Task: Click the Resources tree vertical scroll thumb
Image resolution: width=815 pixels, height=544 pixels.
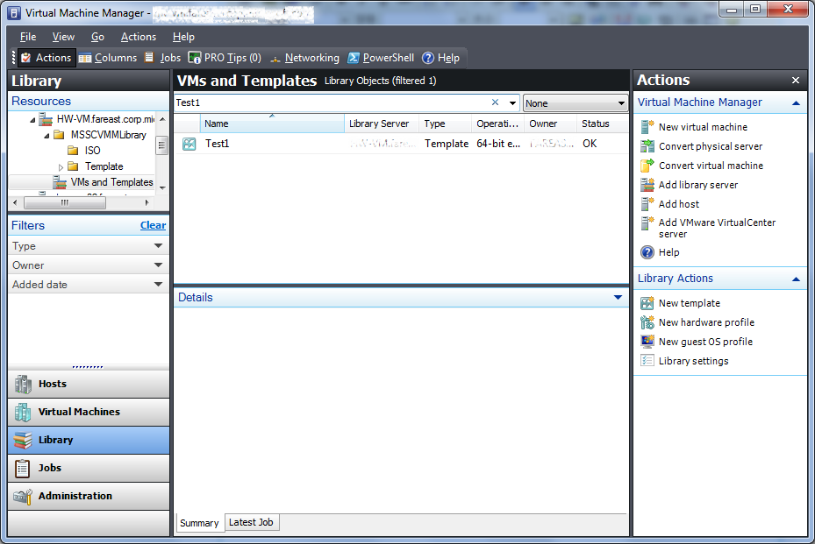Action: pos(161,145)
